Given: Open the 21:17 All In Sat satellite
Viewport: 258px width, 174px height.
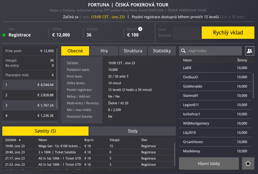Looking at the screenshot, I should (x=88, y=158).
